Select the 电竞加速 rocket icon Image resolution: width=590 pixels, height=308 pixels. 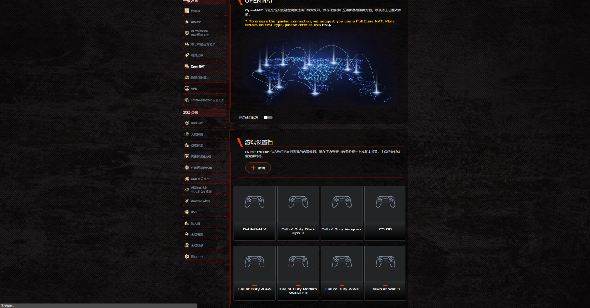[187, 55]
